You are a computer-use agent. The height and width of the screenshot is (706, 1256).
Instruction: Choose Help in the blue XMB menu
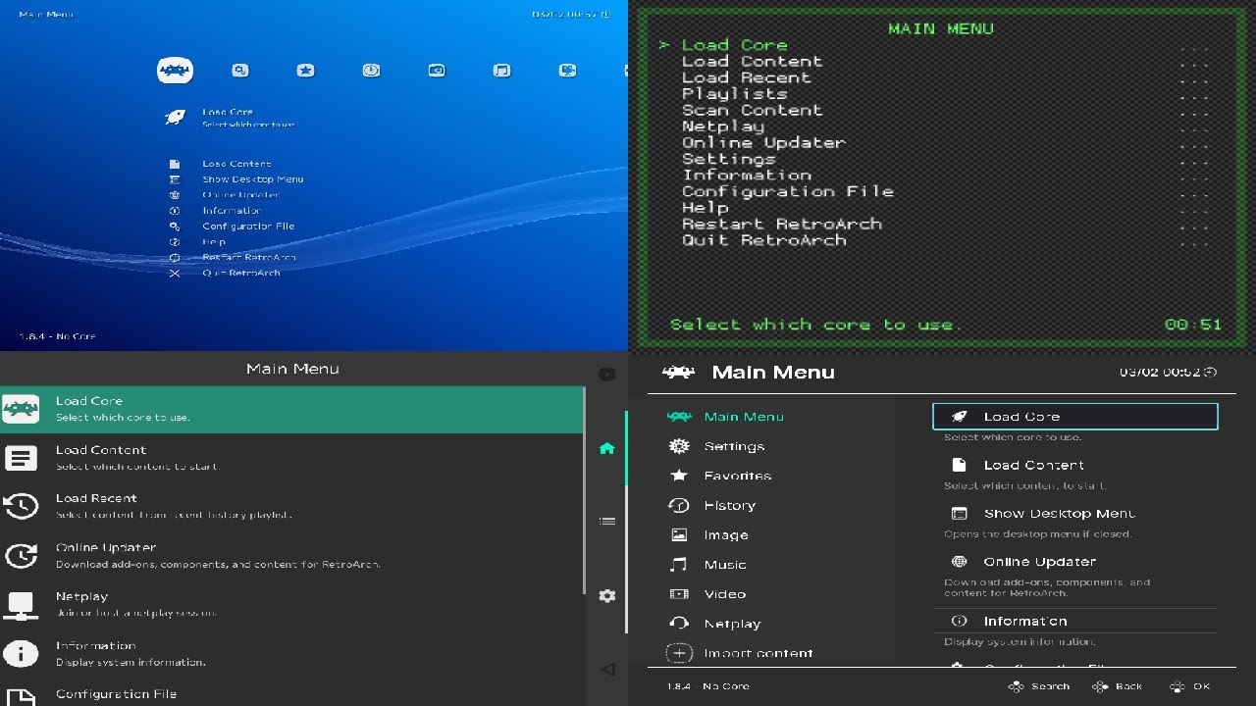coord(214,242)
